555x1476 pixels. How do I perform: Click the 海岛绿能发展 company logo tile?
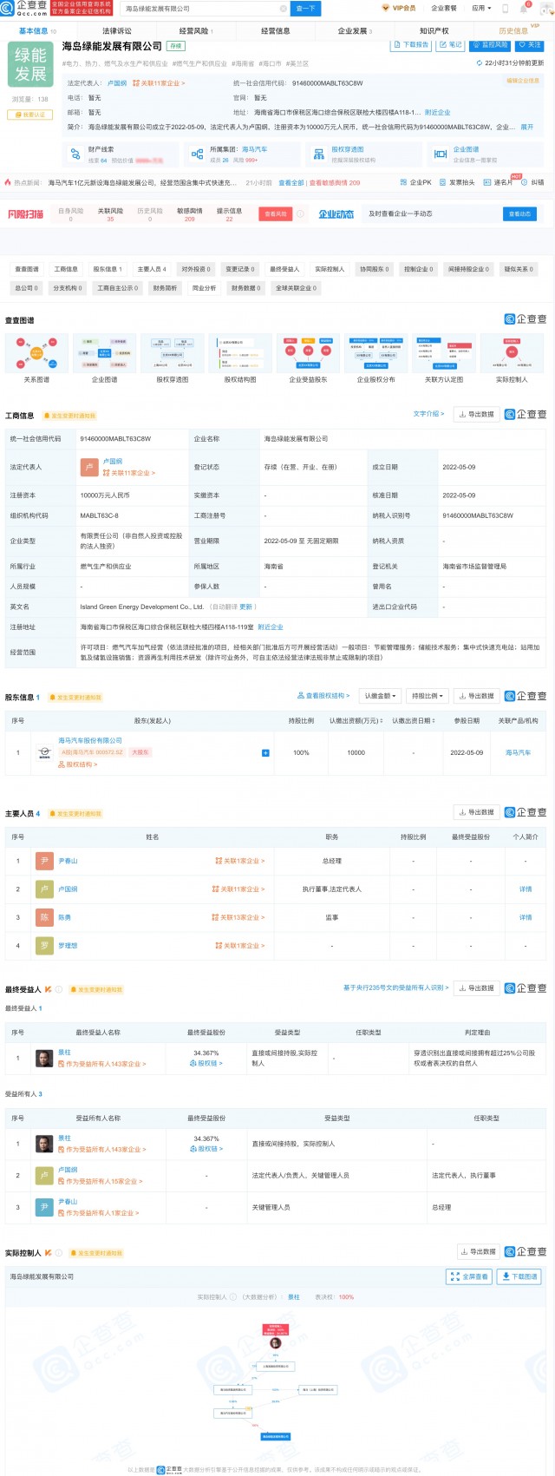click(30, 66)
